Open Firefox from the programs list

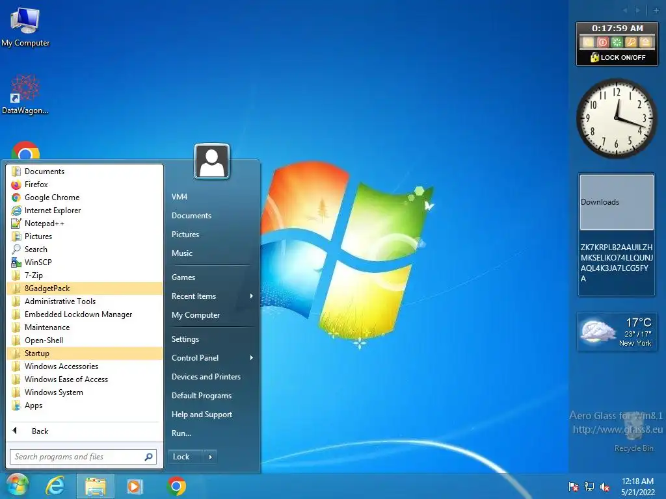(x=85, y=185)
